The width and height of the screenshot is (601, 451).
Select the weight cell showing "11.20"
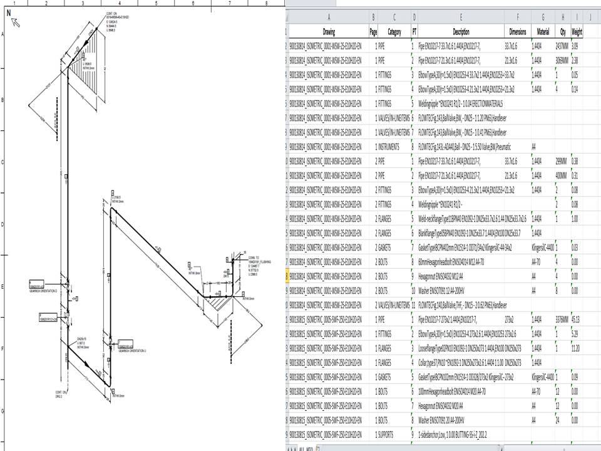pyautogui.click(x=577, y=348)
